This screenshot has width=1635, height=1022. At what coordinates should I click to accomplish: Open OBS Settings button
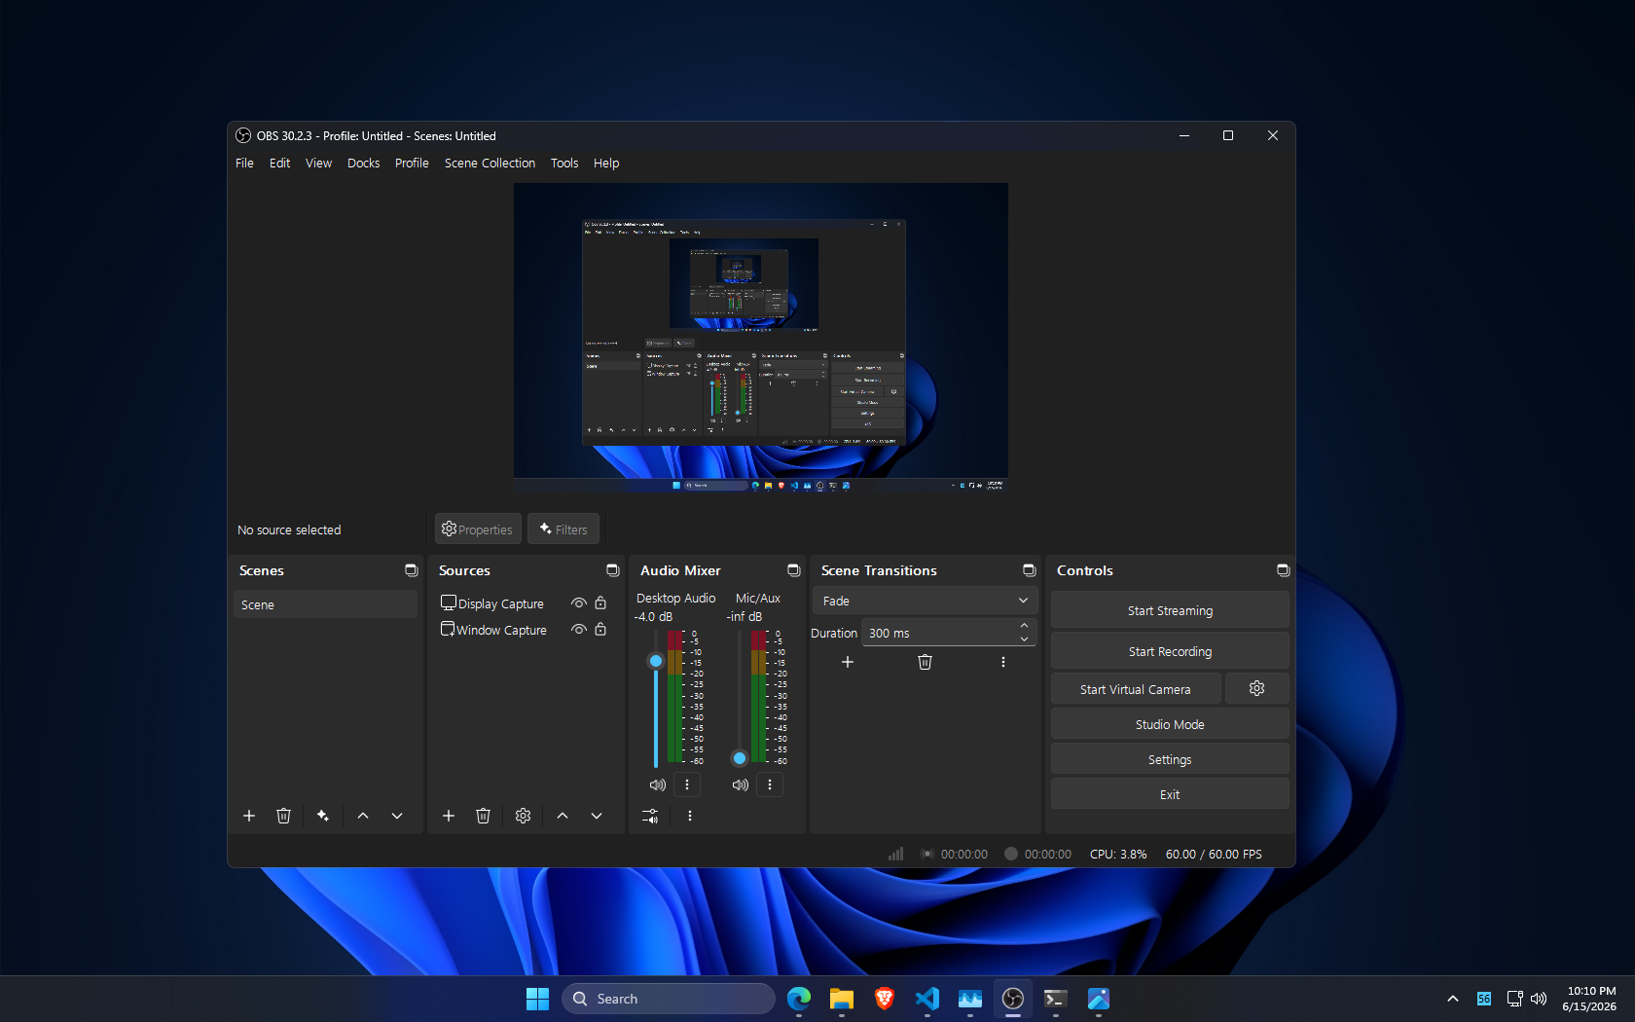(1170, 759)
